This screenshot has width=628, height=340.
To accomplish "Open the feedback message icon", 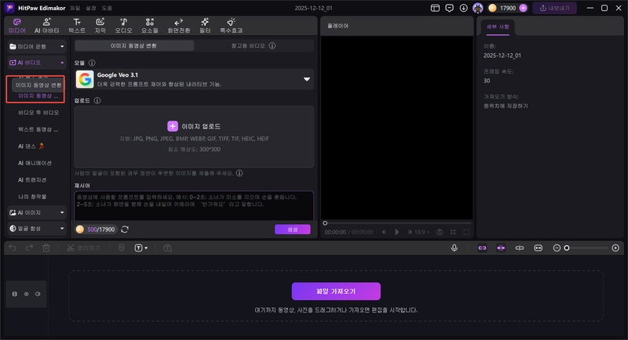I will coord(449,8).
